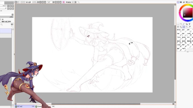Rotate canvas counterclockwise from top toolbar
Viewport: 193px width, 108px height.
click(x=56, y=2)
